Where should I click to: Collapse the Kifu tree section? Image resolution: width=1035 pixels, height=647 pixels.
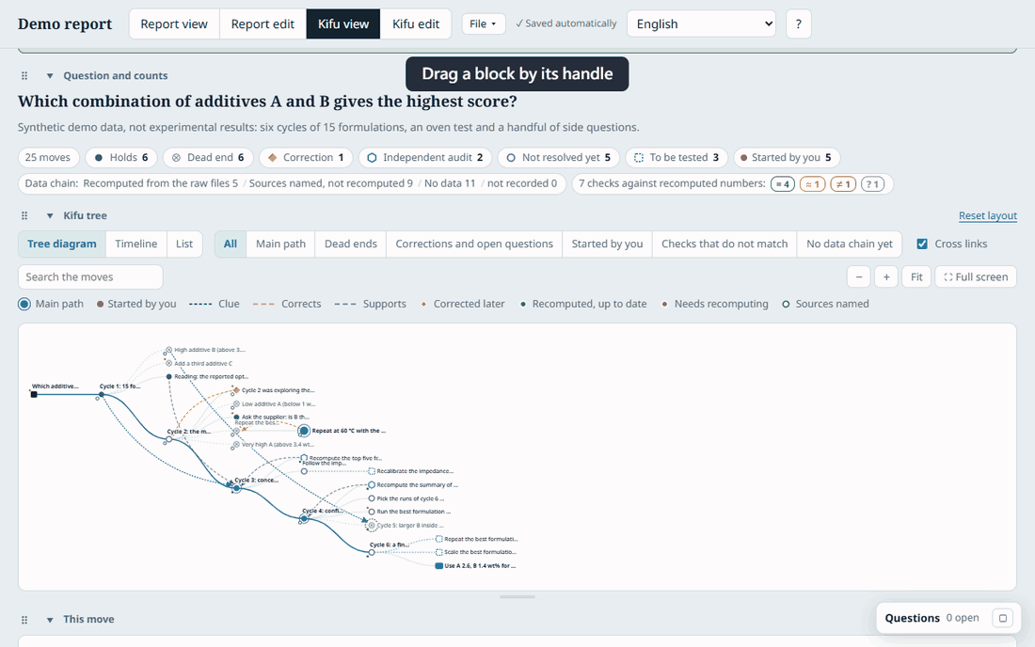50,215
